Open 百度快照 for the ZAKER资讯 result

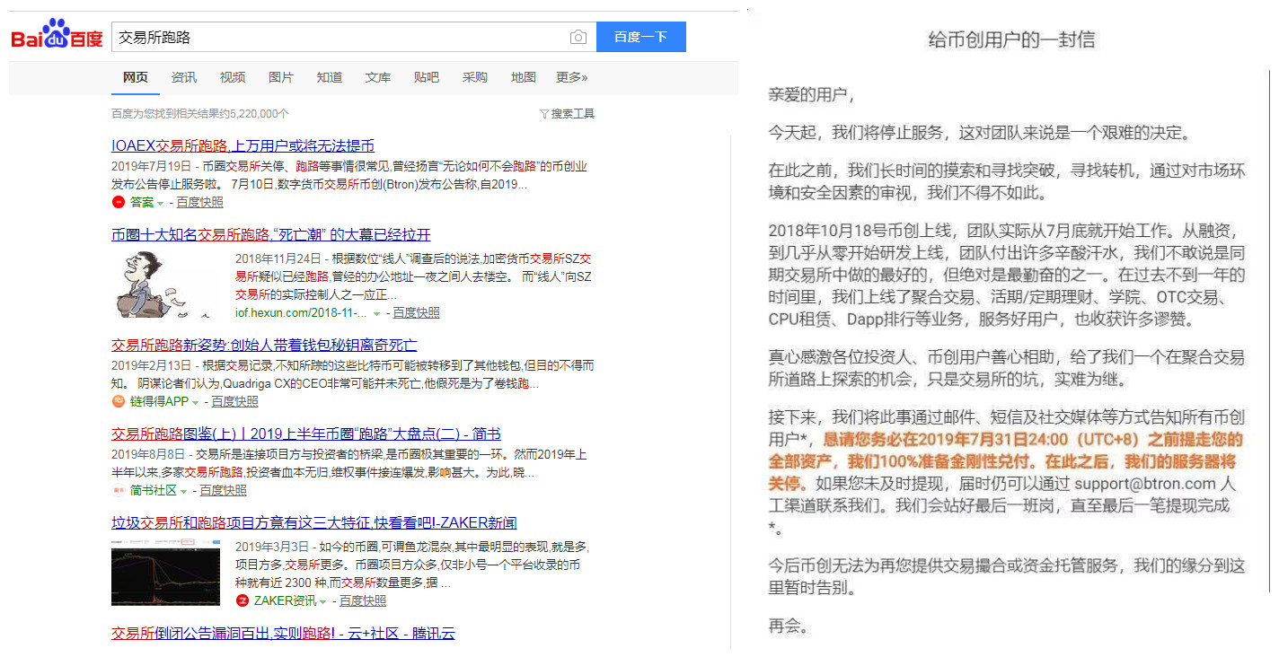click(363, 601)
